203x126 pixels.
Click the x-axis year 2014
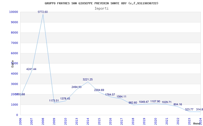coord(88,121)
